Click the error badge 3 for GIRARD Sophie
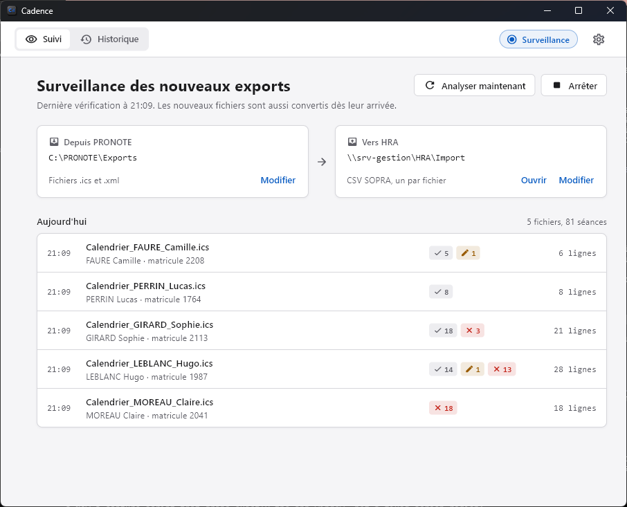The height and width of the screenshot is (507, 627). [473, 331]
